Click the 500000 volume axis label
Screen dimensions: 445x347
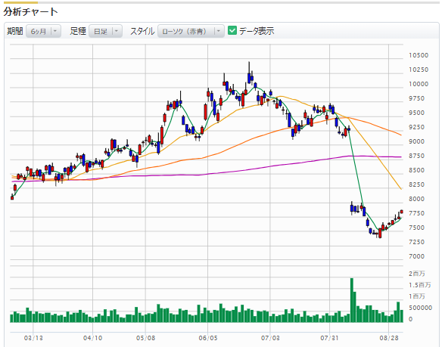click(420, 308)
